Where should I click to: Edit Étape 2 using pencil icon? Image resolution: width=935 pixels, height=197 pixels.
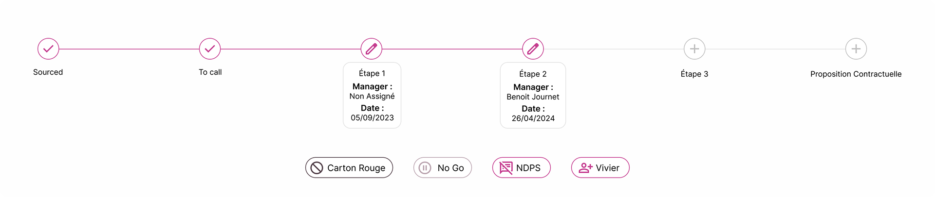pos(533,49)
